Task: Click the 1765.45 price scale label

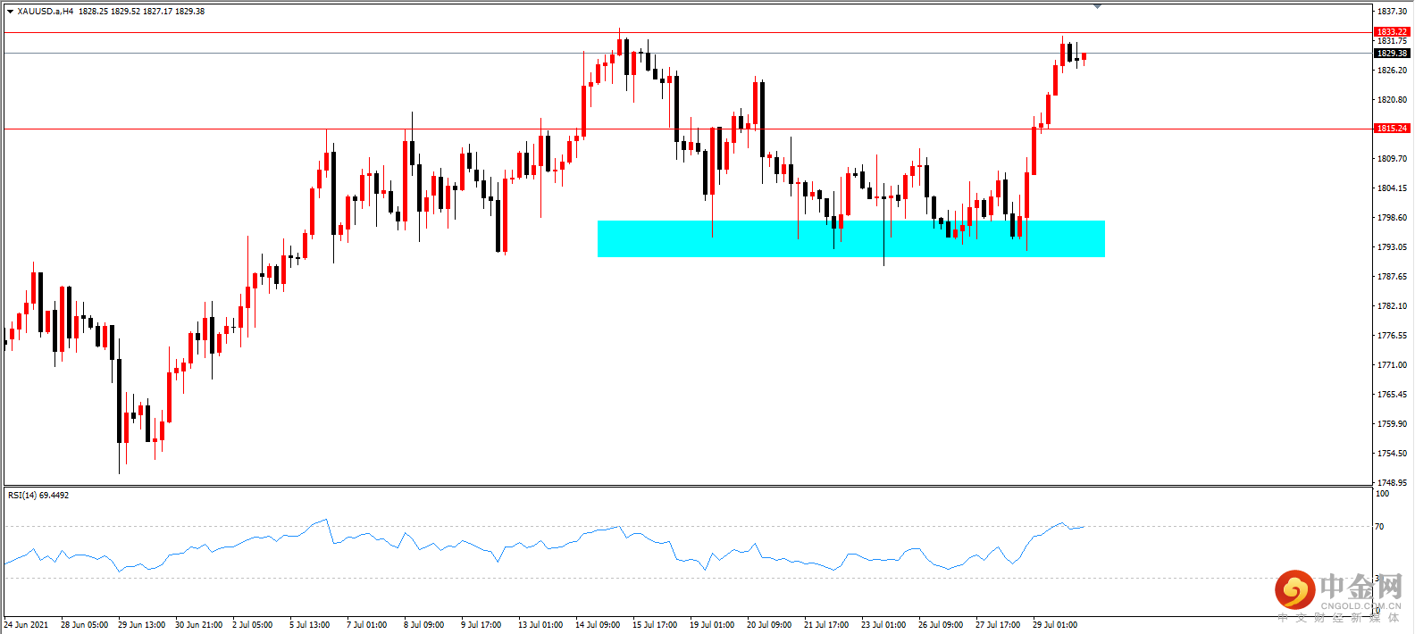Action: tap(1392, 395)
